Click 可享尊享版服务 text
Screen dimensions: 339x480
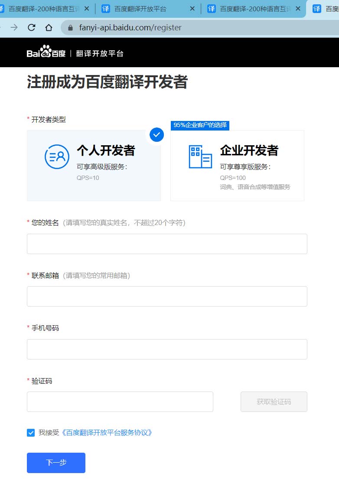point(245,167)
